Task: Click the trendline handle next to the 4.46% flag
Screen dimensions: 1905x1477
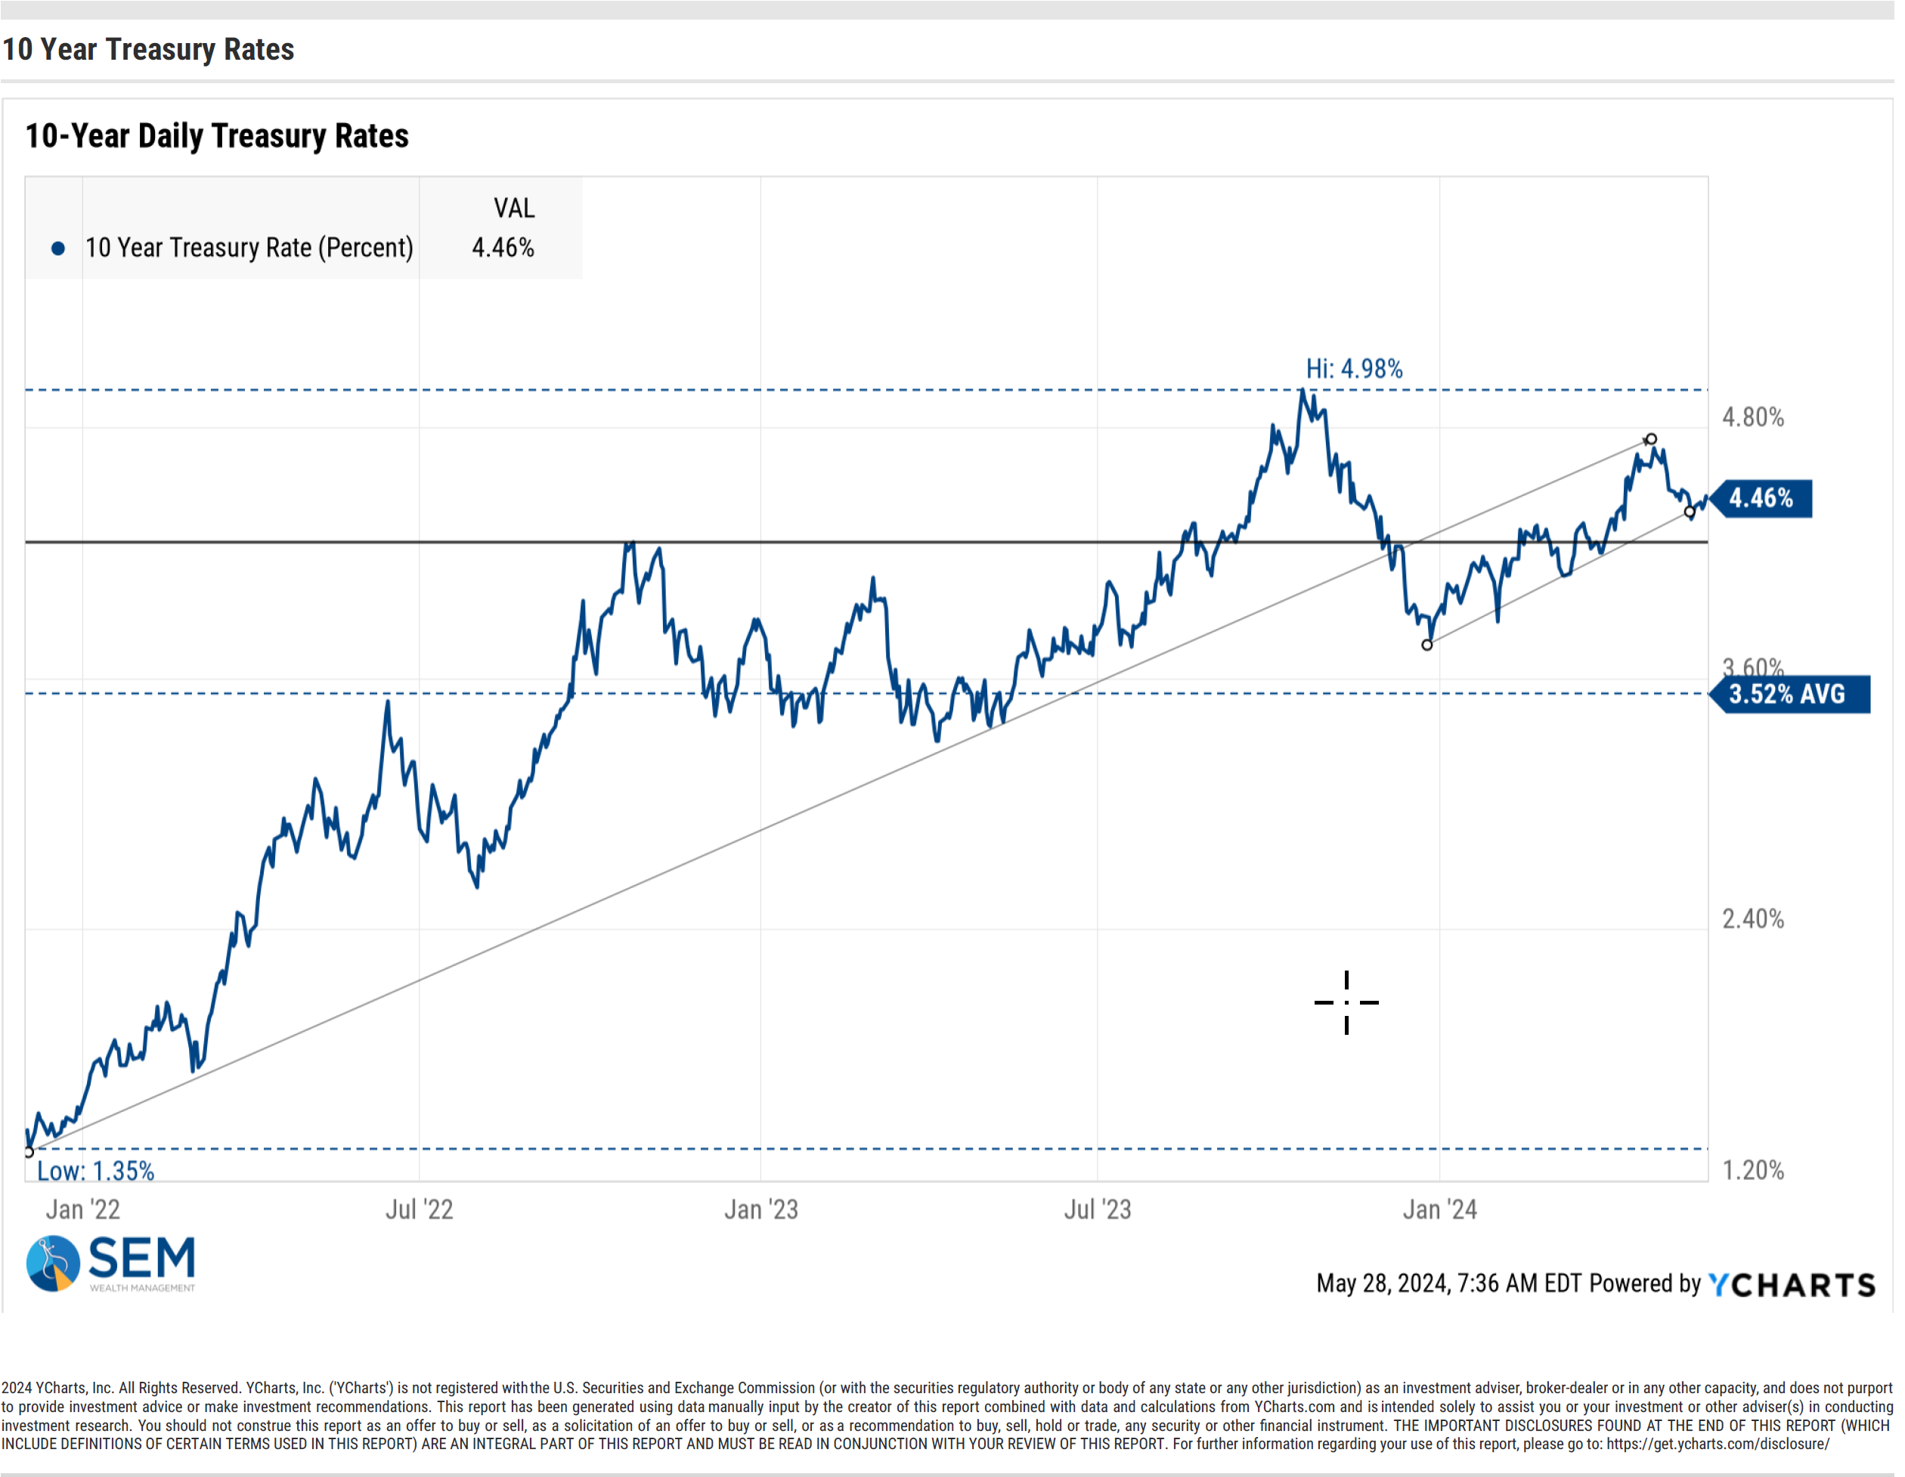Action: click(x=1690, y=512)
